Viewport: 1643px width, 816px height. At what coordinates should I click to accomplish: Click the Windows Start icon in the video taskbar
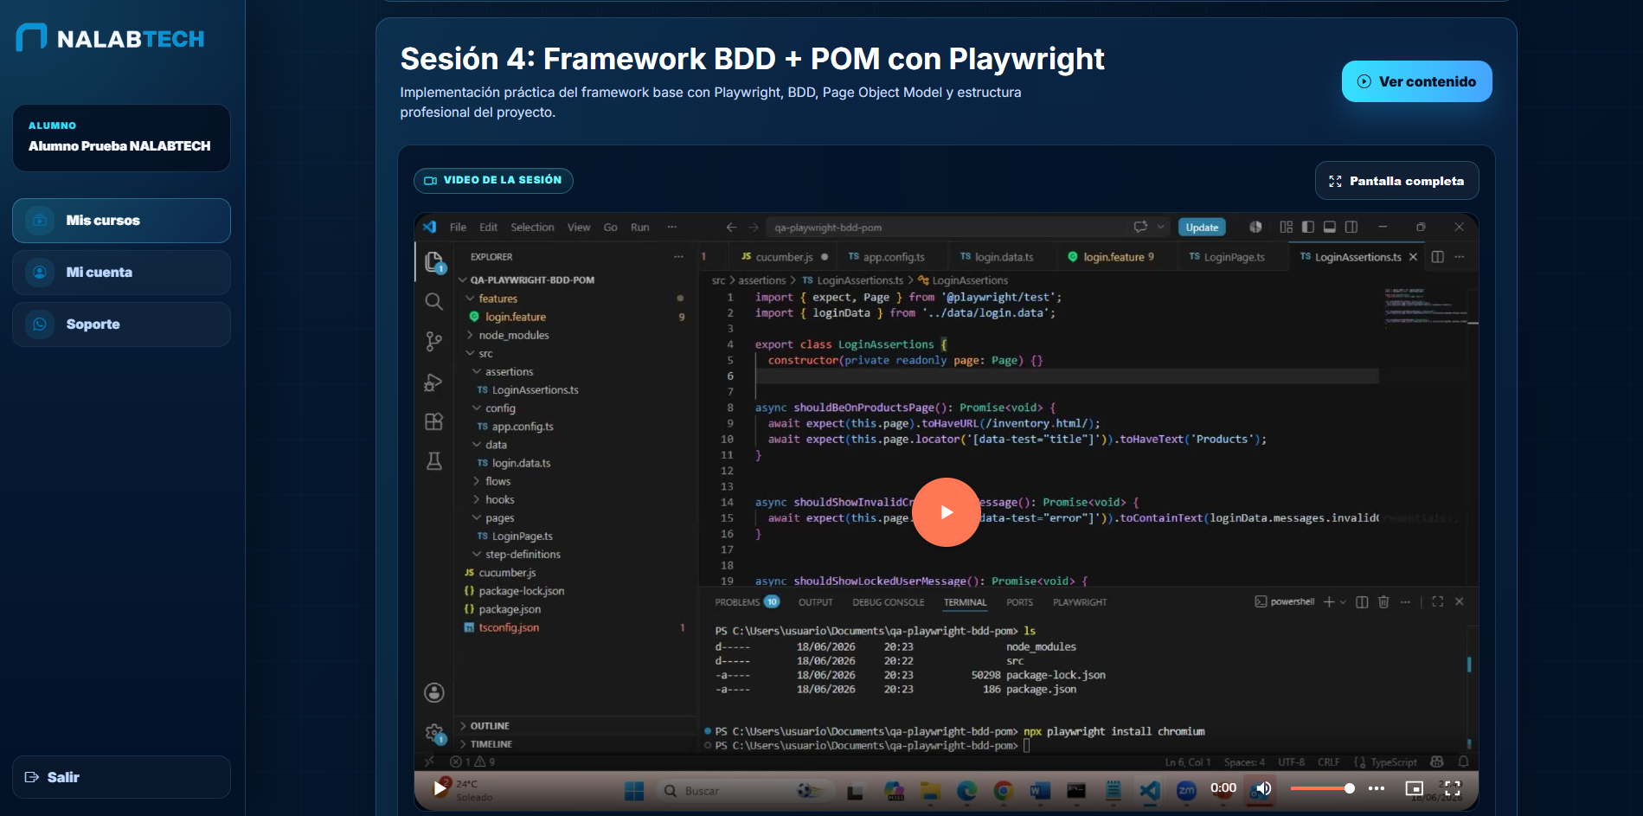(x=634, y=790)
